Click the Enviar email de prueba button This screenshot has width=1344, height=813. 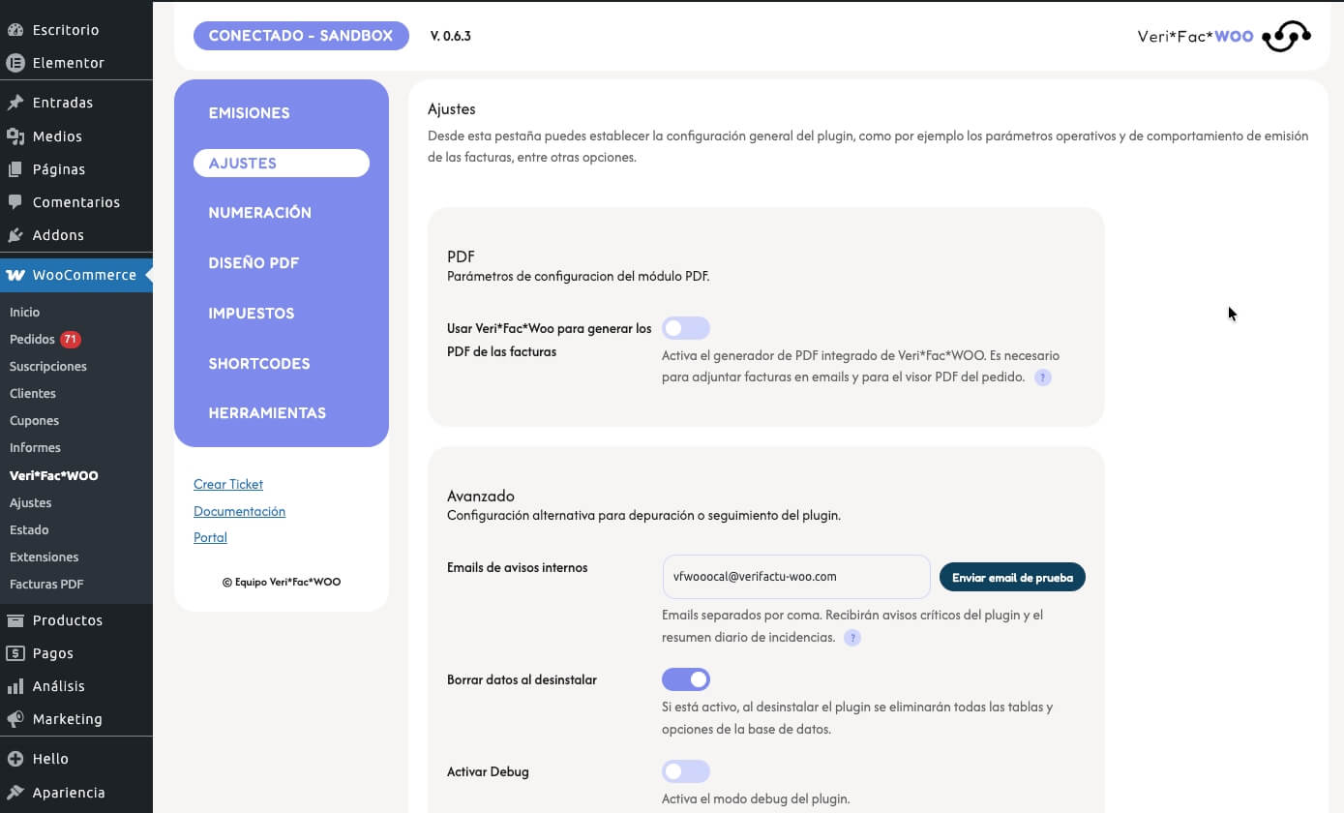pos(1012,578)
